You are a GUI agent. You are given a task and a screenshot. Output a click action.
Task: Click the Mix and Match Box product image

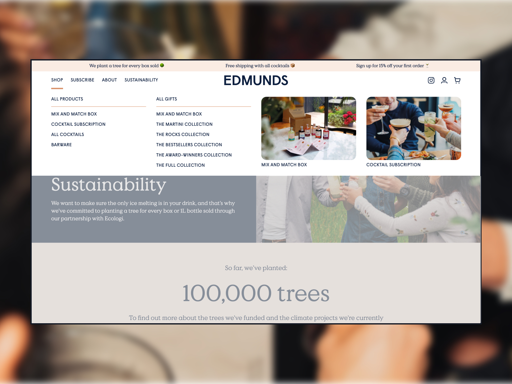tap(308, 128)
